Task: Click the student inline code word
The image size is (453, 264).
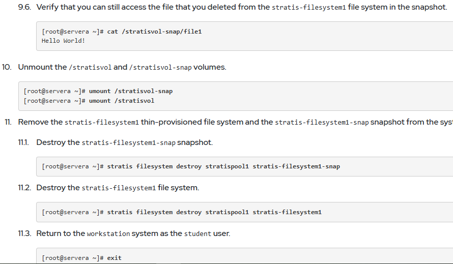Action: click(197, 233)
